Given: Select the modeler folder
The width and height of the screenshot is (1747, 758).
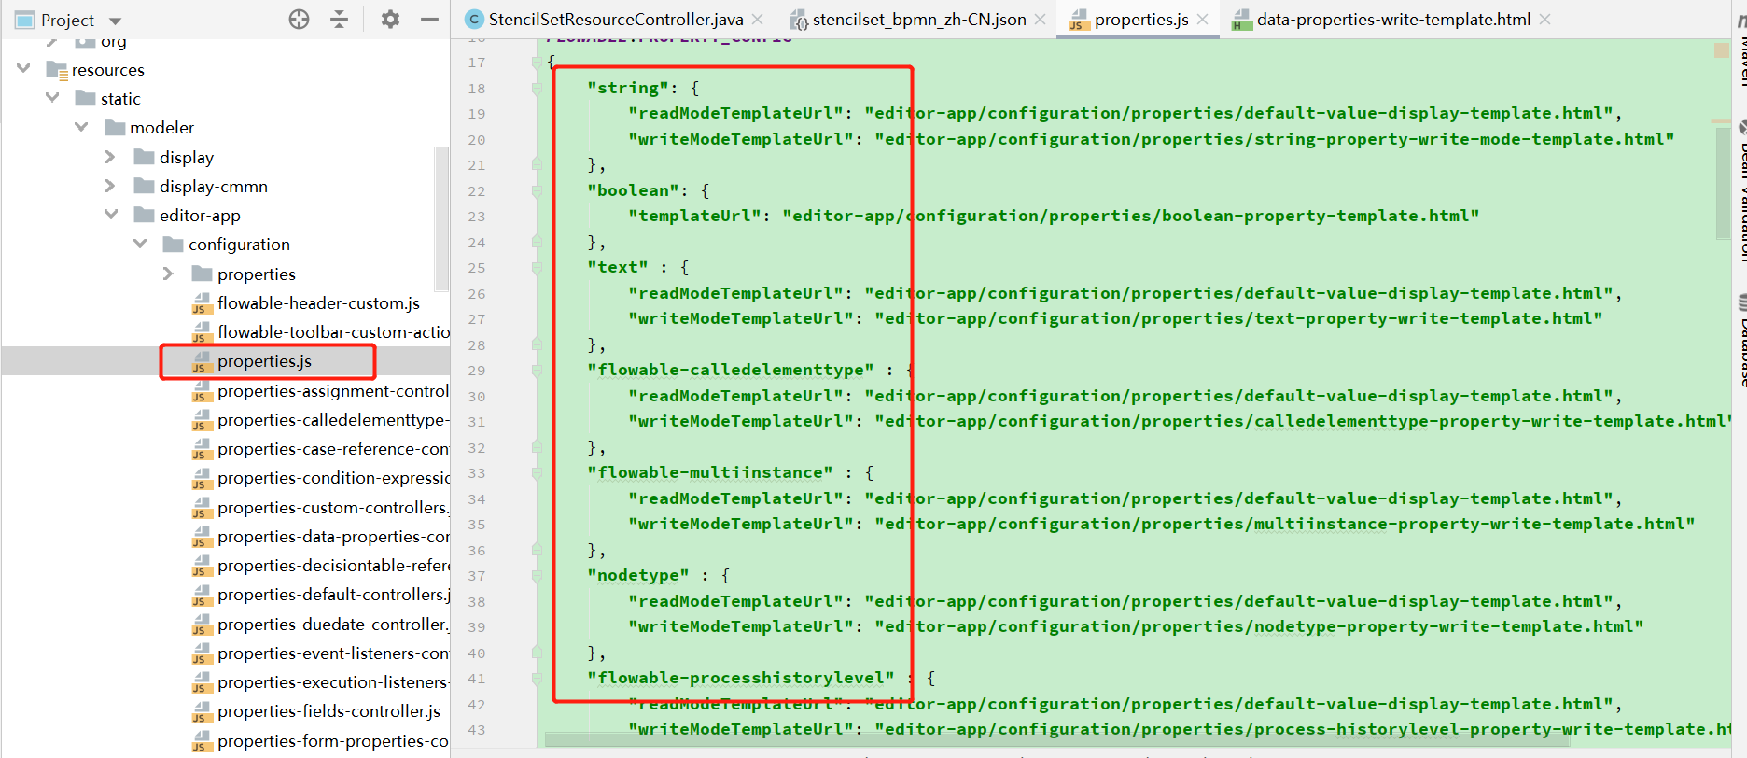Looking at the screenshot, I should (x=161, y=127).
